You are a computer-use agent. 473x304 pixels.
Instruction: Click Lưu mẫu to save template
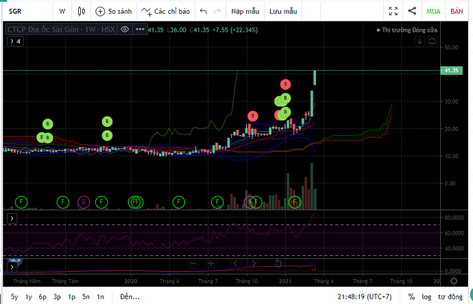coord(283,12)
